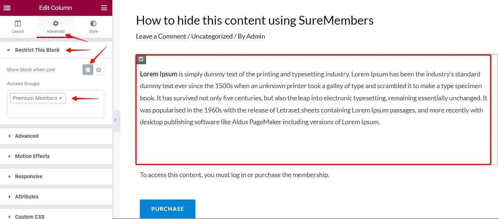Select the no-access show block option
499x219 pixels.
[x=99, y=70]
